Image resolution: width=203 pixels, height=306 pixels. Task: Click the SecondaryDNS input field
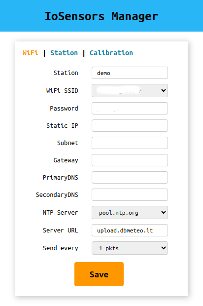(x=130, y=194)
